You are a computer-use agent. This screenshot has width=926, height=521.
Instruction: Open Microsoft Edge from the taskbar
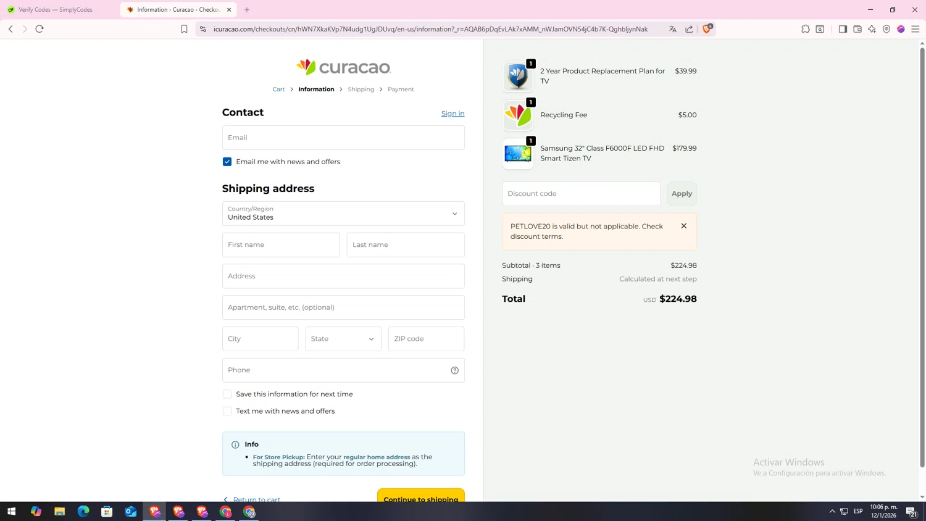point(83,511)
